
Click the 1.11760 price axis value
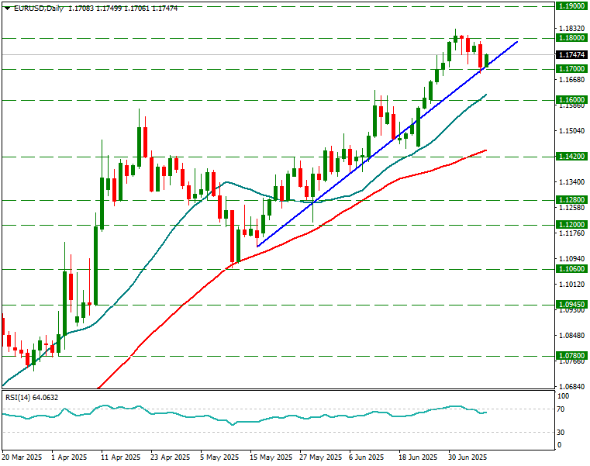click(x=572, y=233)
